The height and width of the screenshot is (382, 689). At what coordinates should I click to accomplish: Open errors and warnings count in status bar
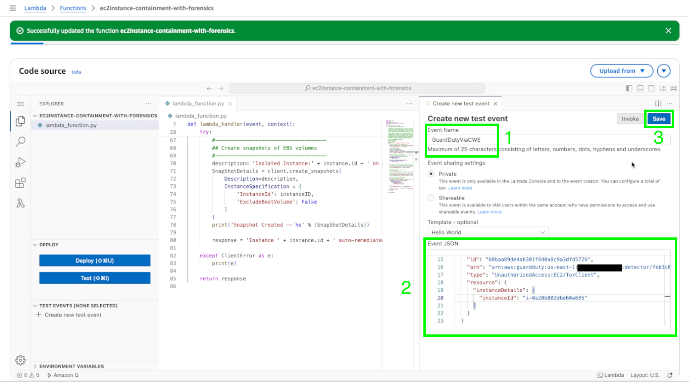point(28,375)
